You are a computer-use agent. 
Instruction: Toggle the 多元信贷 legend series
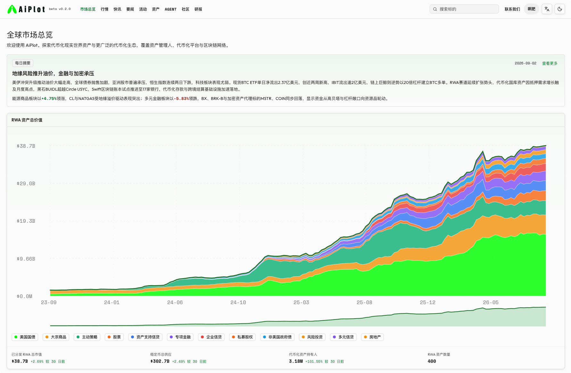pos(343,337)
